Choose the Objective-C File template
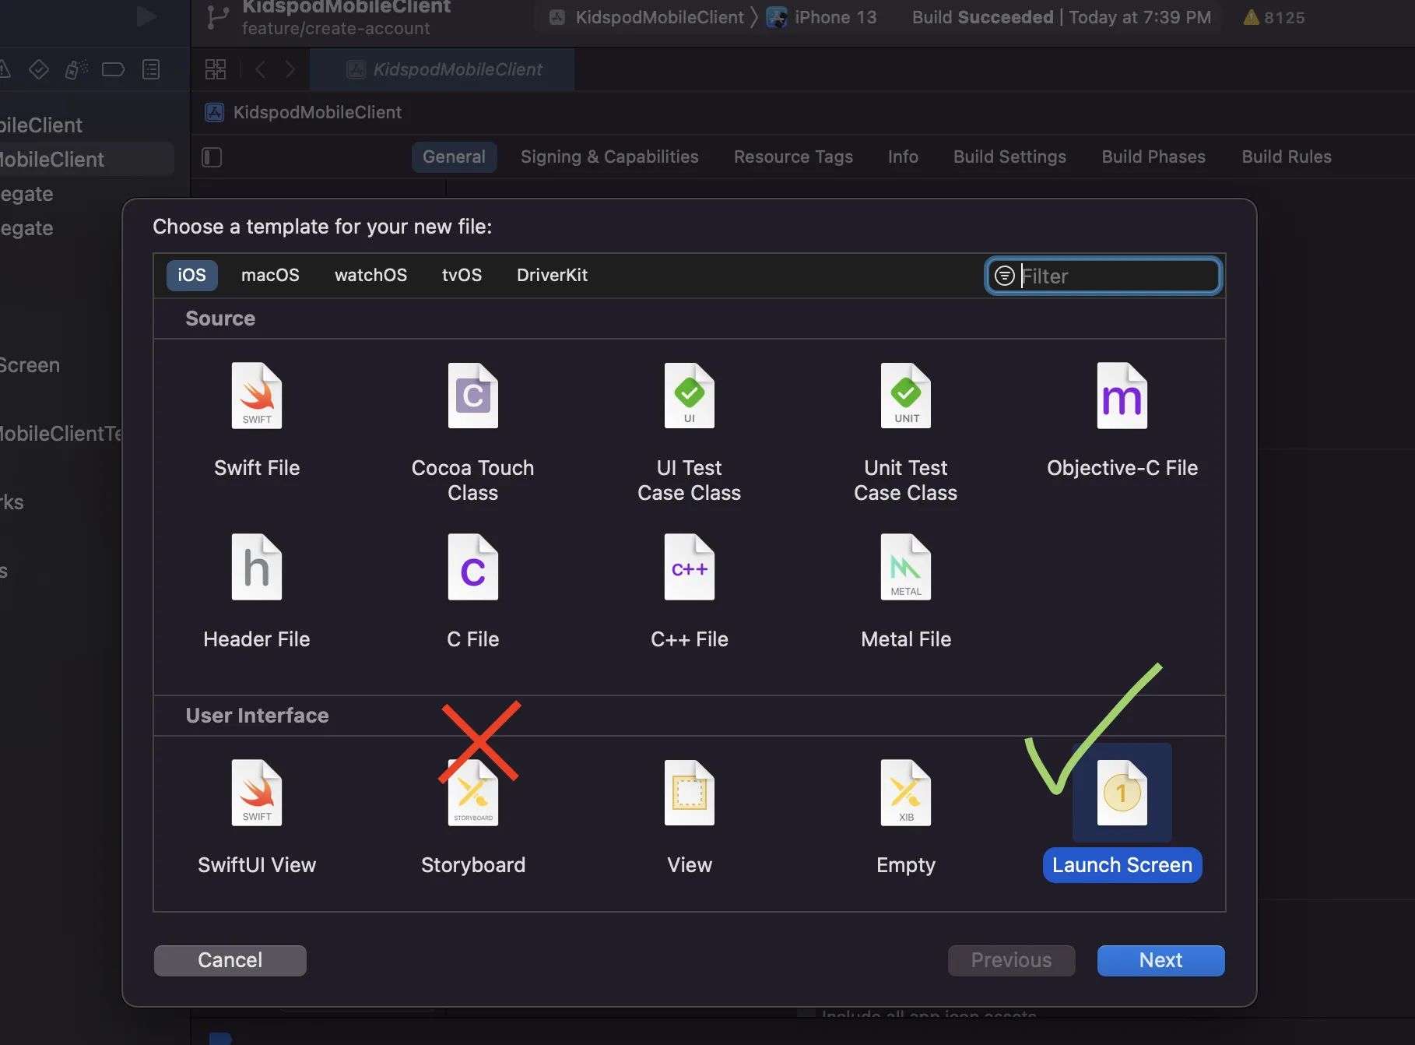This screenshot has width=1415, height=1045. tap(1122, 420)
